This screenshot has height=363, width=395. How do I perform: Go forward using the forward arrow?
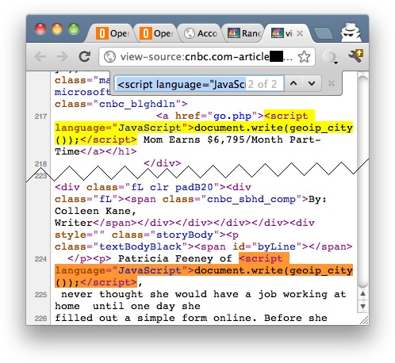coord(62,56)
